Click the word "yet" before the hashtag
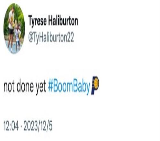160x141 pixels. [x=41, y=87]
